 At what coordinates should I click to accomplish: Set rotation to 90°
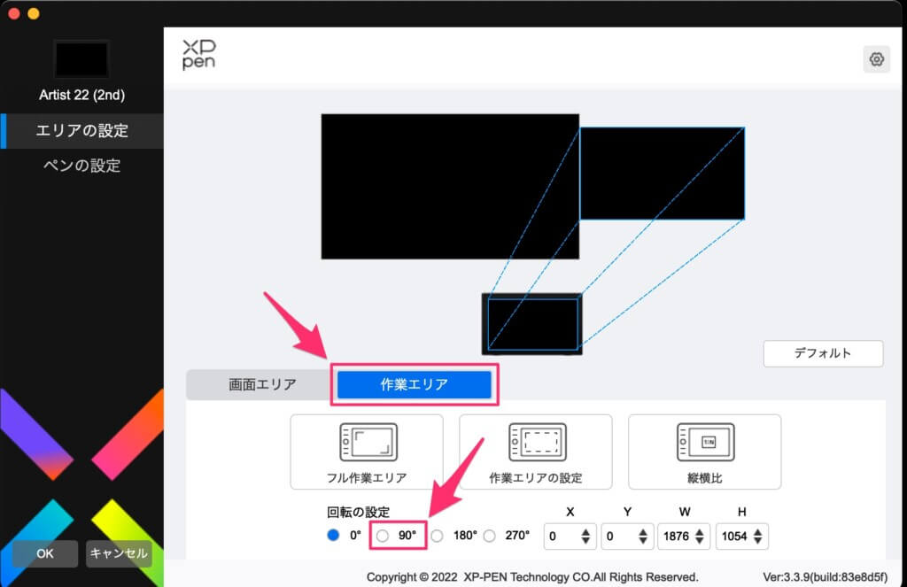(383, 536)
